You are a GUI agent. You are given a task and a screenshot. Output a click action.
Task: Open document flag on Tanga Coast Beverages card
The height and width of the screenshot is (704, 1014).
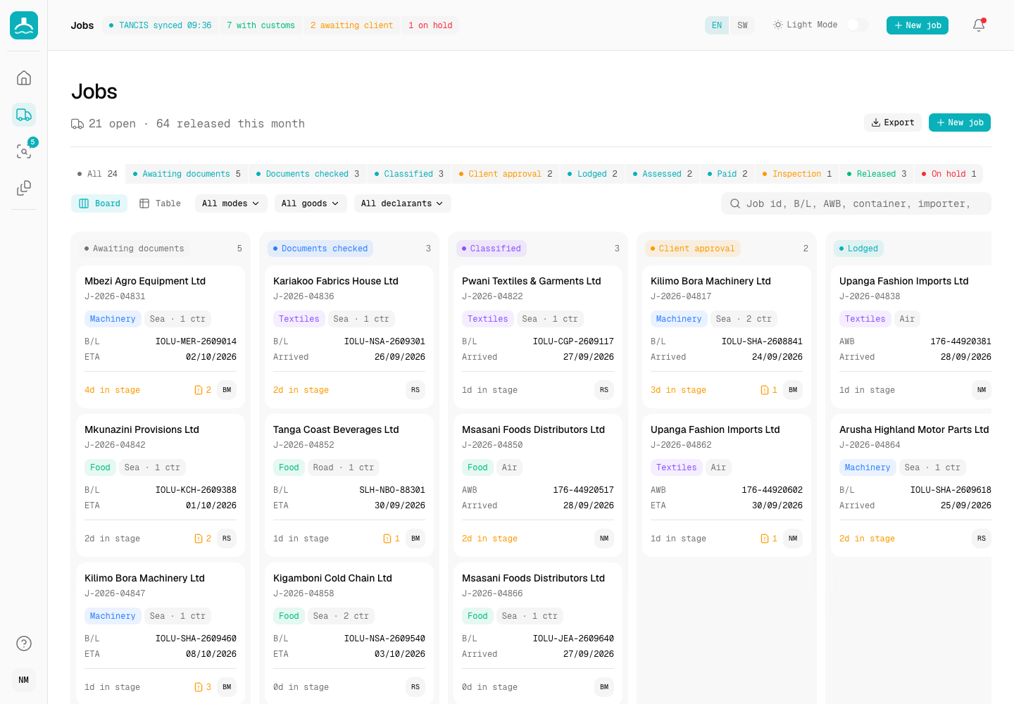392,539
